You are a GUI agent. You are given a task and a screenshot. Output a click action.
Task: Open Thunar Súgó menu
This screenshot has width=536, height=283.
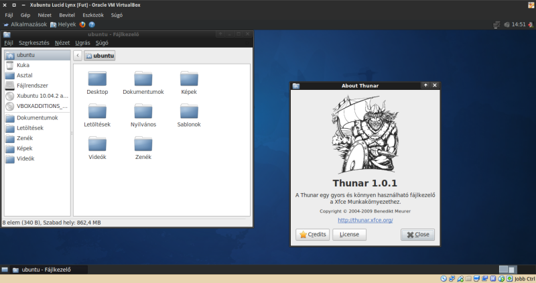click(x=102, y=43)
